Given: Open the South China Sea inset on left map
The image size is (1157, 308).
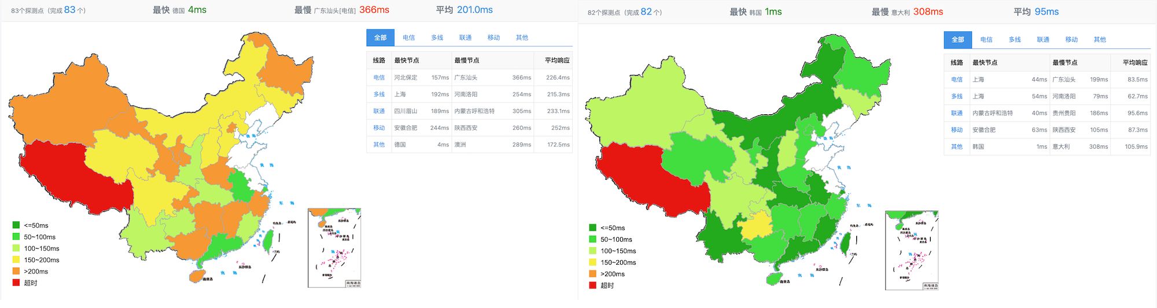Looking at the screenshot, I should pyautogui.click(x=334, y=247).
